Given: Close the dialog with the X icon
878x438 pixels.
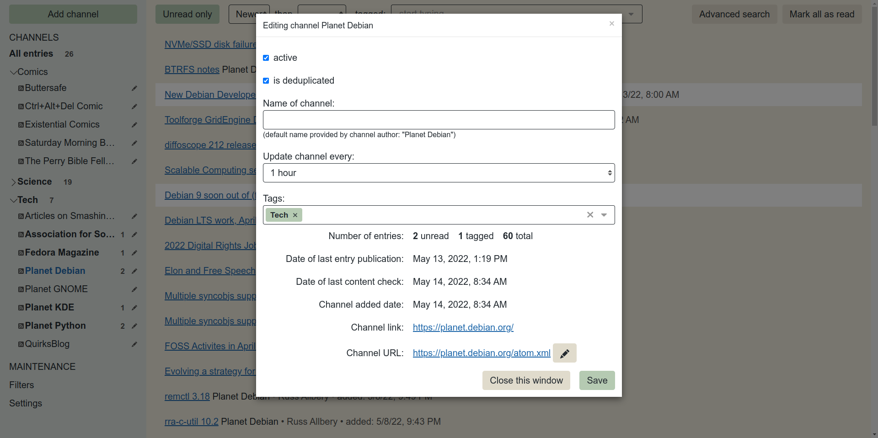Looking at the screenshot, I should tap(611, 23).
